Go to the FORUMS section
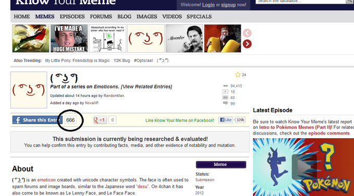Image resolution: width=354 pixels, height=196 pixels. click(101, 17)
